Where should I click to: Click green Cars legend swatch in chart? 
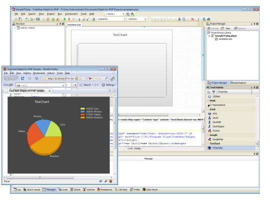coord(82,108)
